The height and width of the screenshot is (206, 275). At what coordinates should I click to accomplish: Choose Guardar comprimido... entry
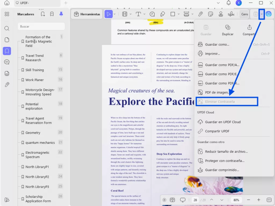tap(234, 170)
